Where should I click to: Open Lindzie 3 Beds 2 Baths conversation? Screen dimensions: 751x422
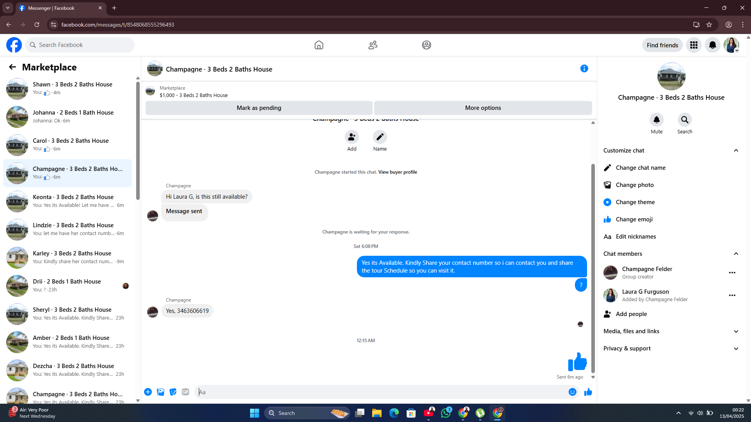pos(67,230)
